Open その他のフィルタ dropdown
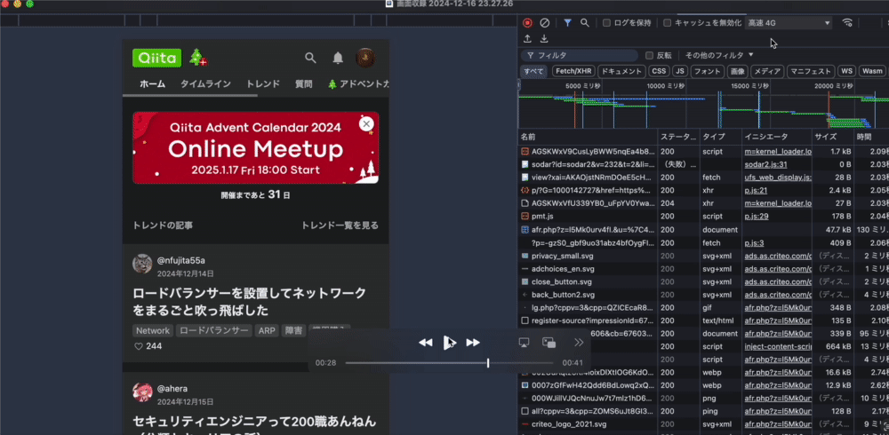Image resolution: width=889 pixels, height=435 pixels. (719, 56)
